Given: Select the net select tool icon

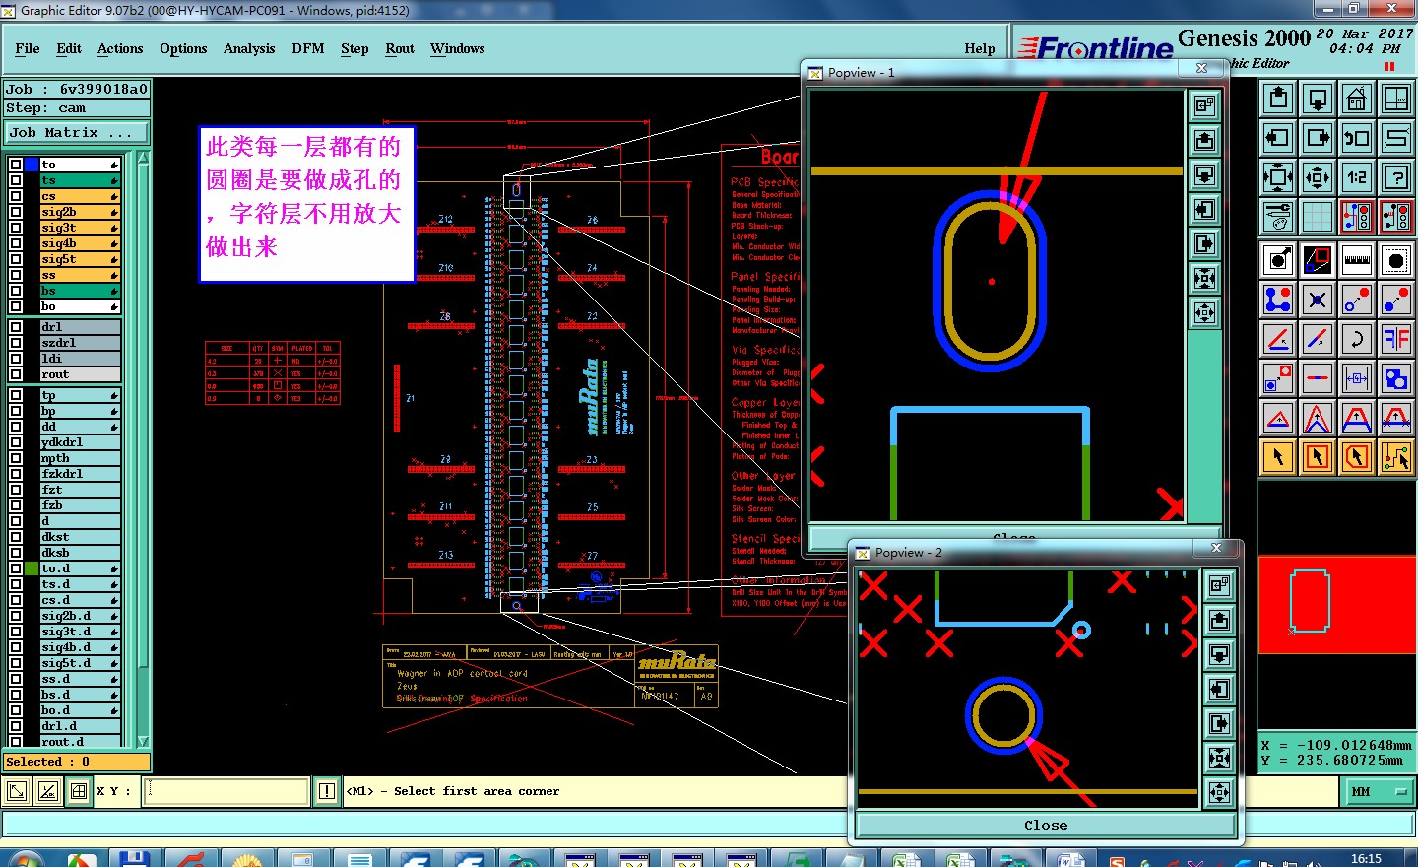Looking at the screenshot, I should (1396, 457).
